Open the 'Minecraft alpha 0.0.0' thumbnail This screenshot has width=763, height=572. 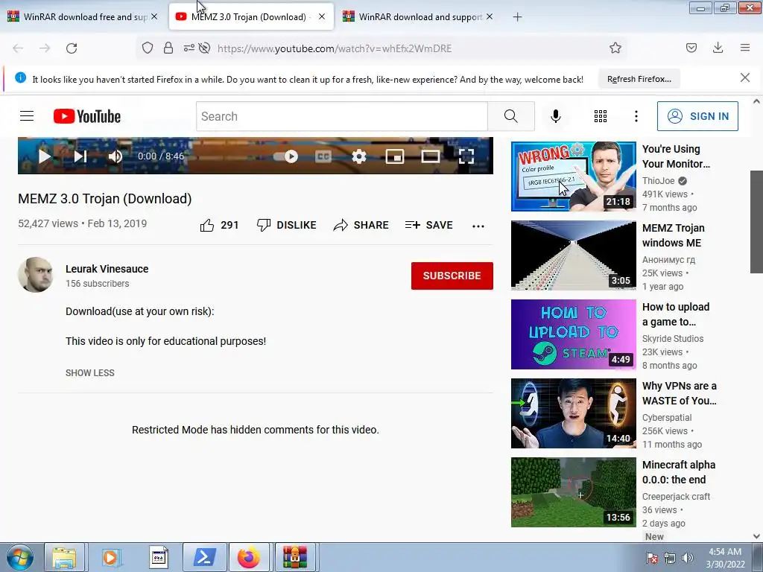(x=573, y=492)
